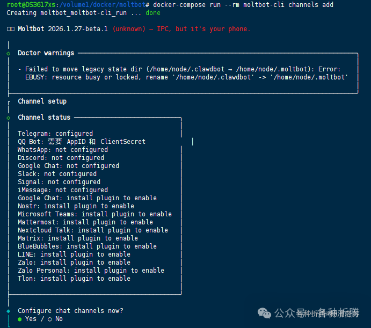The width and height of the screenshot is (371, 328).
Task: Click the Tlon install plugin line
Action: tap(74, 279)
